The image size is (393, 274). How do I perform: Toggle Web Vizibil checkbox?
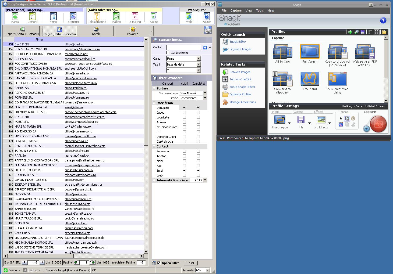(x=184, y=175)
